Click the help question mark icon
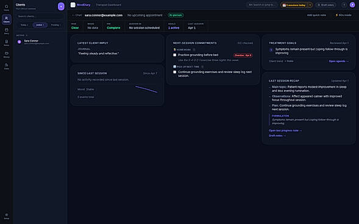Viewport: 359px width, 224px height. click(x=344, y=5)
